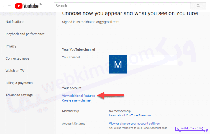Open Connected apps settings
The height and width of the screenshot is (134, 210).
(x=17, y=58)
